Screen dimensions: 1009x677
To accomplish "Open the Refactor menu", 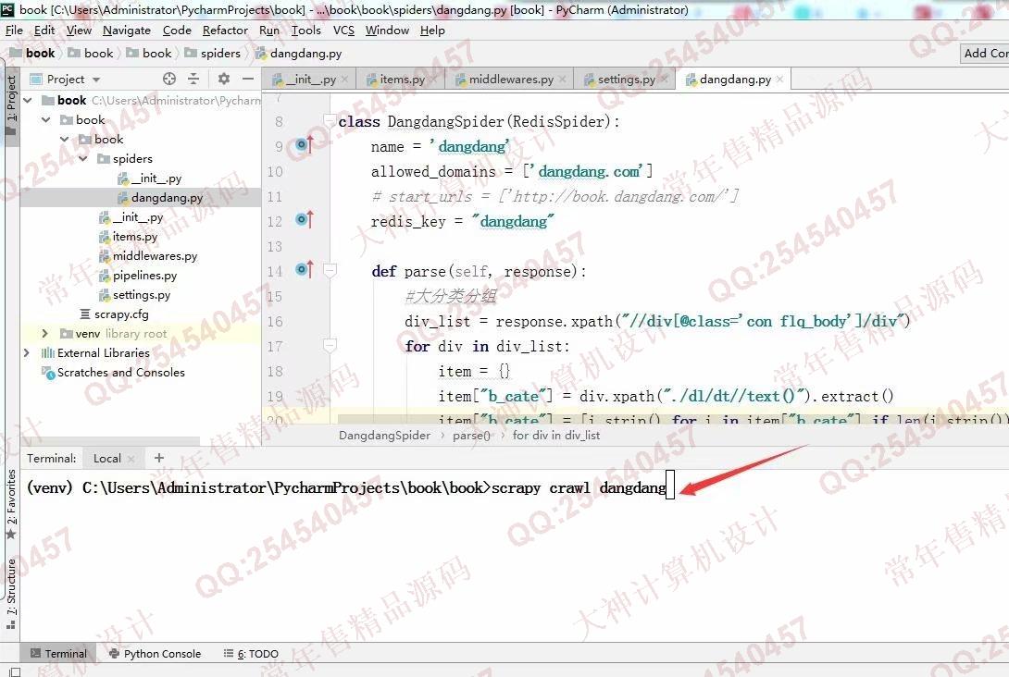I will 225,31.
